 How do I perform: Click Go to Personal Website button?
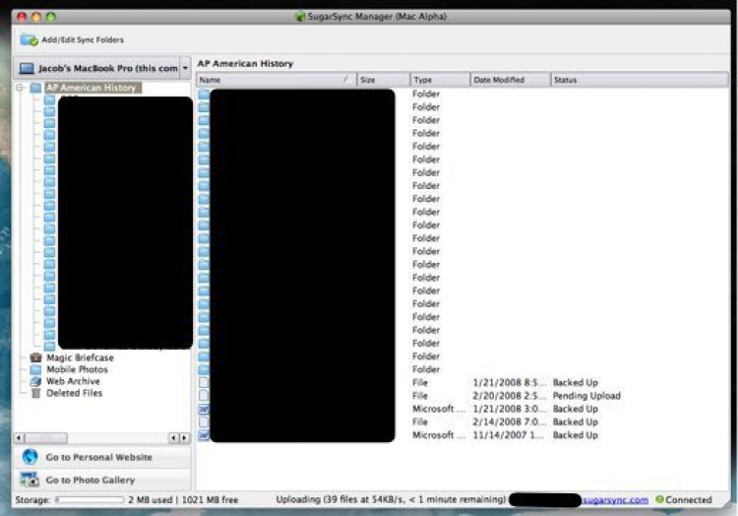click(x=102, y=457)
